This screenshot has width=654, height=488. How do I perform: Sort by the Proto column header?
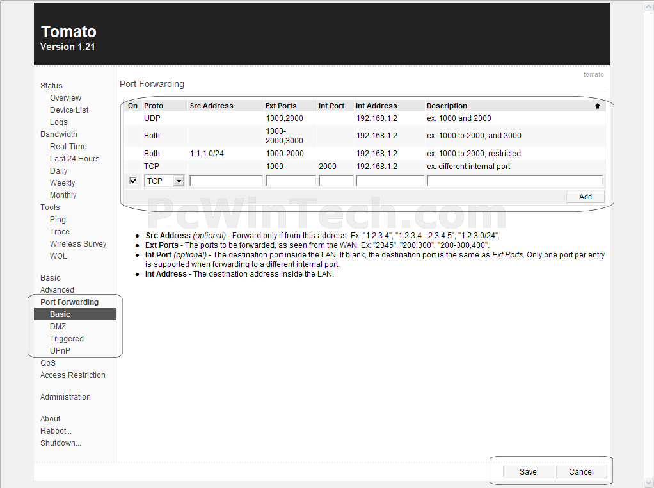click(x=154, y=106)
